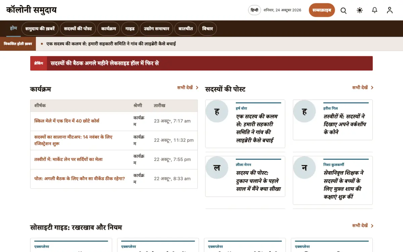Open author name लीला मेनन
This screenshot has height=252, width=403.
click(243, 165)
